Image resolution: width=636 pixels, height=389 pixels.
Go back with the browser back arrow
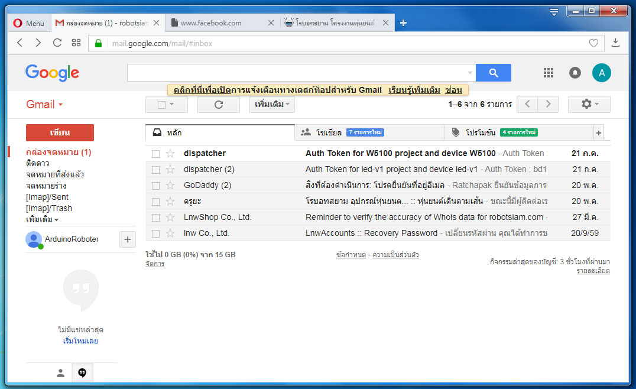(20, 43)
